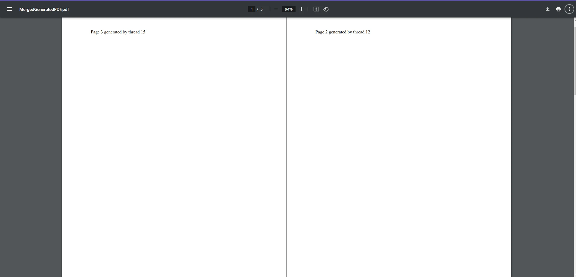Zoom in with the plus icon
Screen dimensions: 576x277
(301, 9)
